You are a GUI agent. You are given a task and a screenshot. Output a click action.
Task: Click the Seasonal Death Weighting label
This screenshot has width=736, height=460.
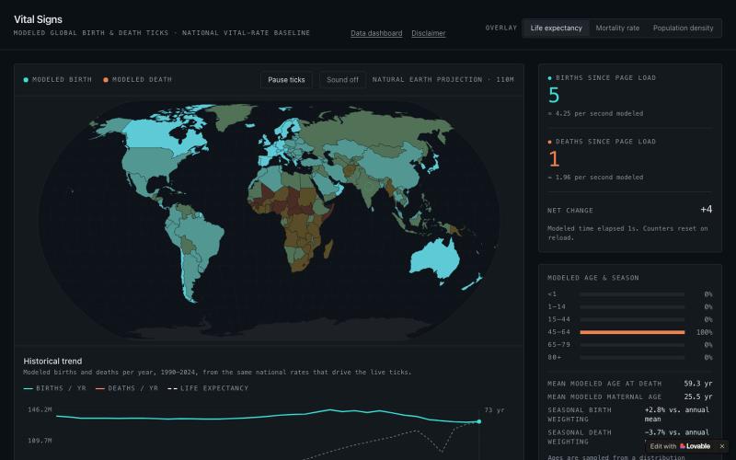click(x=580, y=437)
